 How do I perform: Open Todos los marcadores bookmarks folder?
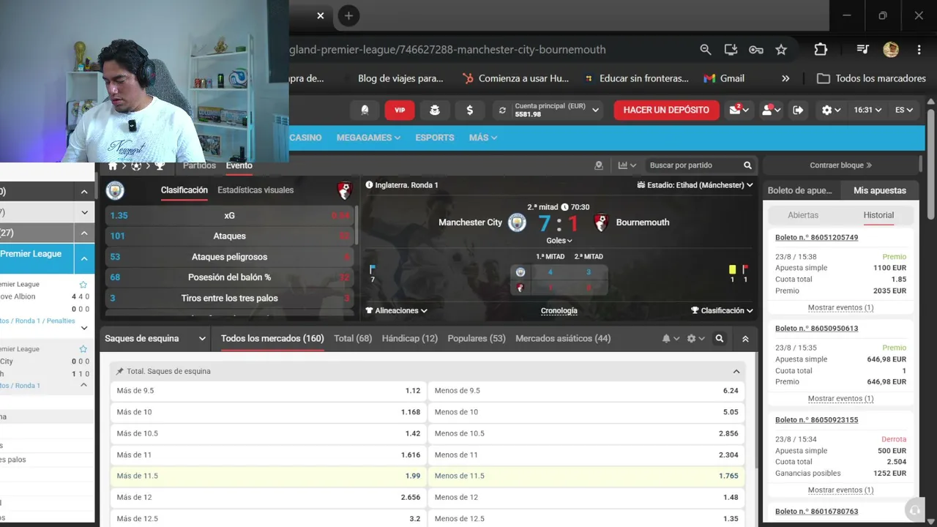871,78
